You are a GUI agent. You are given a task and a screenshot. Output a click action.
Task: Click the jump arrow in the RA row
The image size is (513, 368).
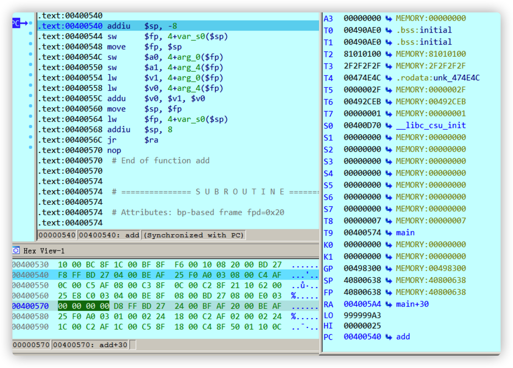389,304
